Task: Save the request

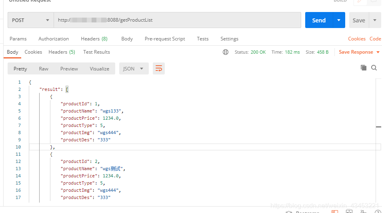Action: (359, 20)
